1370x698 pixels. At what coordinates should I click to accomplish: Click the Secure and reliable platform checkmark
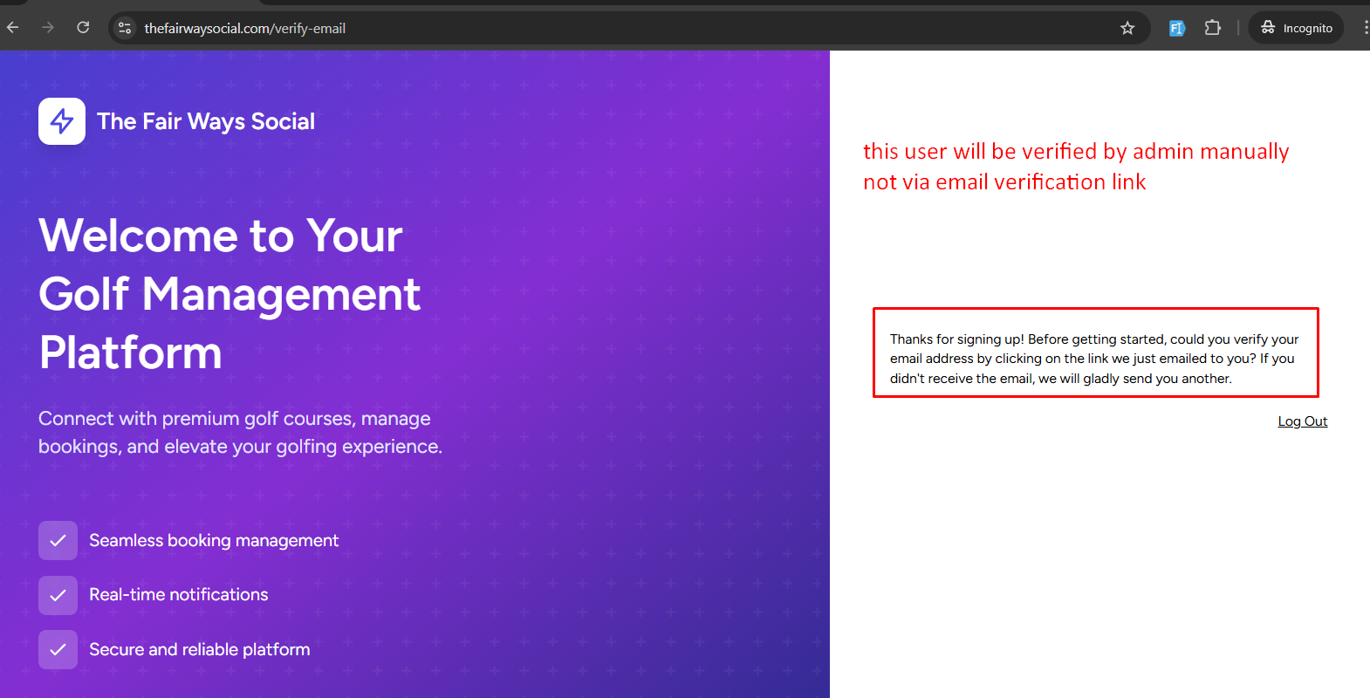tap(58, 650)
